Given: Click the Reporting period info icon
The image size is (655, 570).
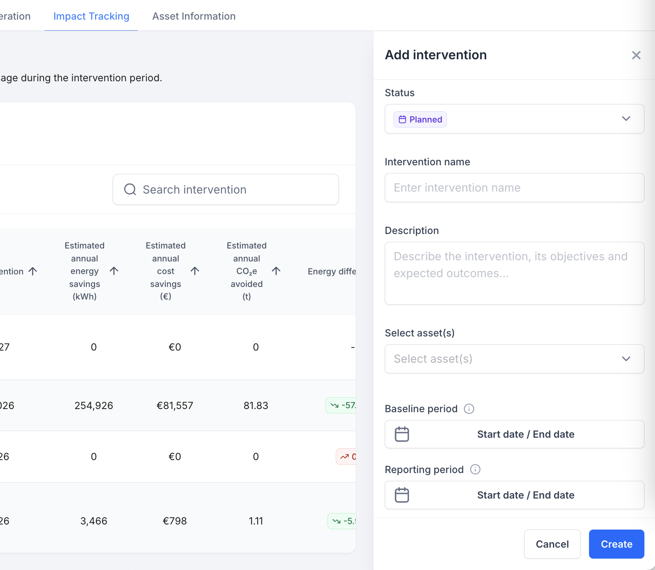Looking at the screenshot, I should coord(475,470).
